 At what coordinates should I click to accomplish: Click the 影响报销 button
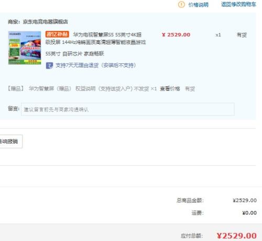tap(11, 141)
